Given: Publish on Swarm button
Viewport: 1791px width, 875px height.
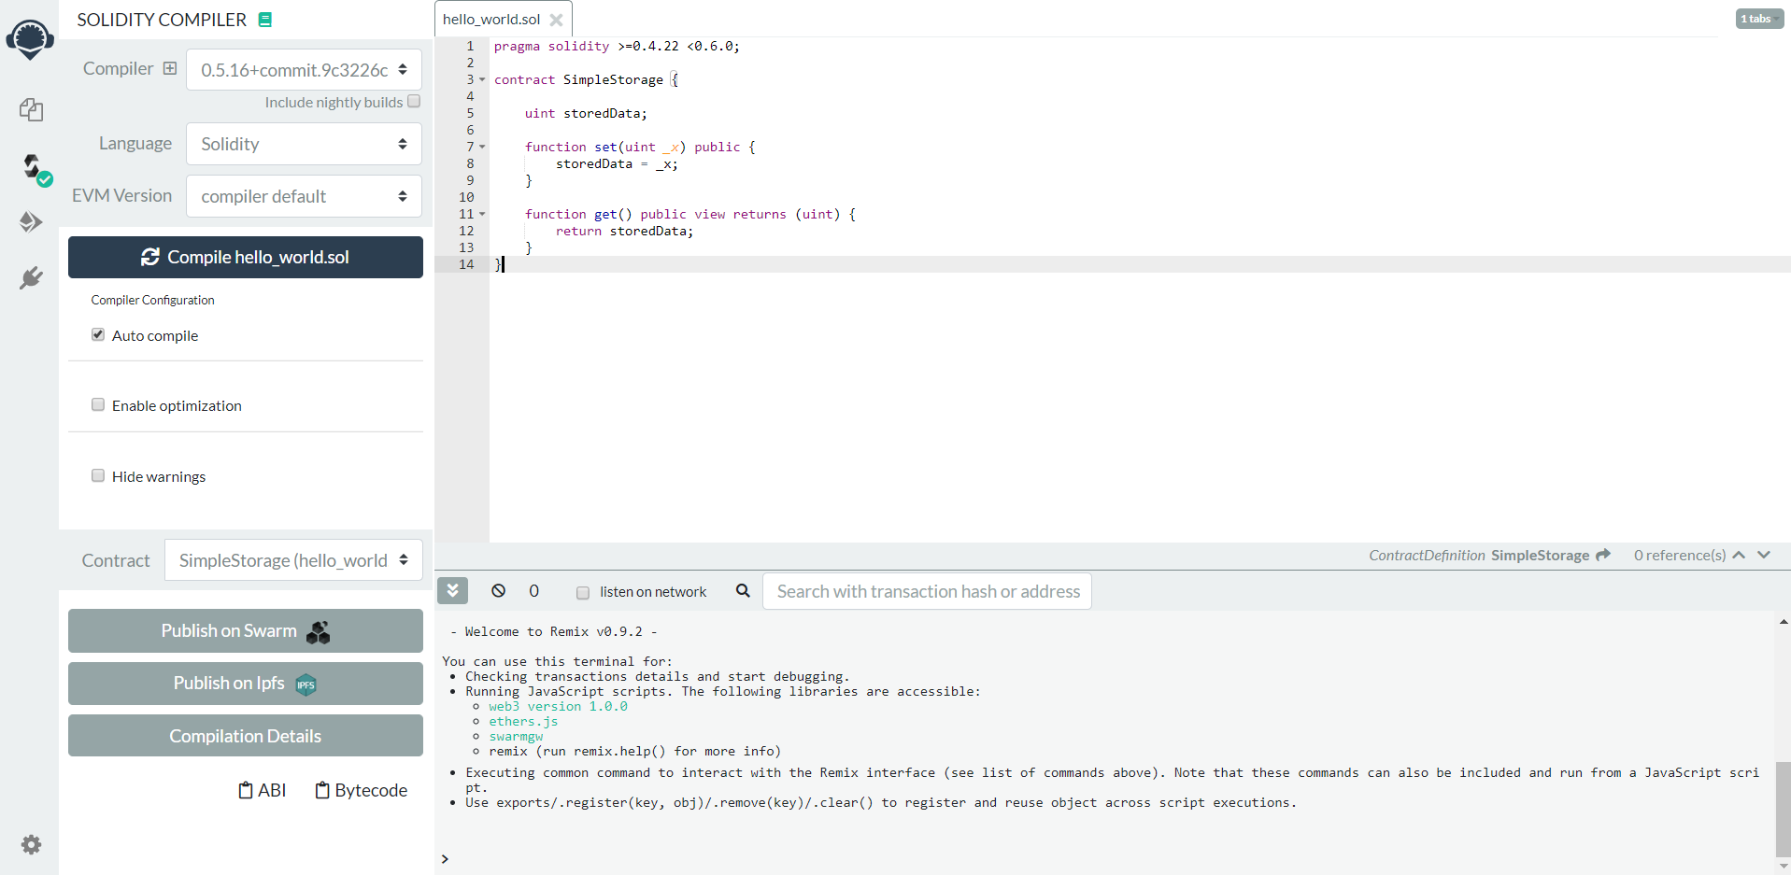Looking at the screenshot, I should (x=246, y=631).
